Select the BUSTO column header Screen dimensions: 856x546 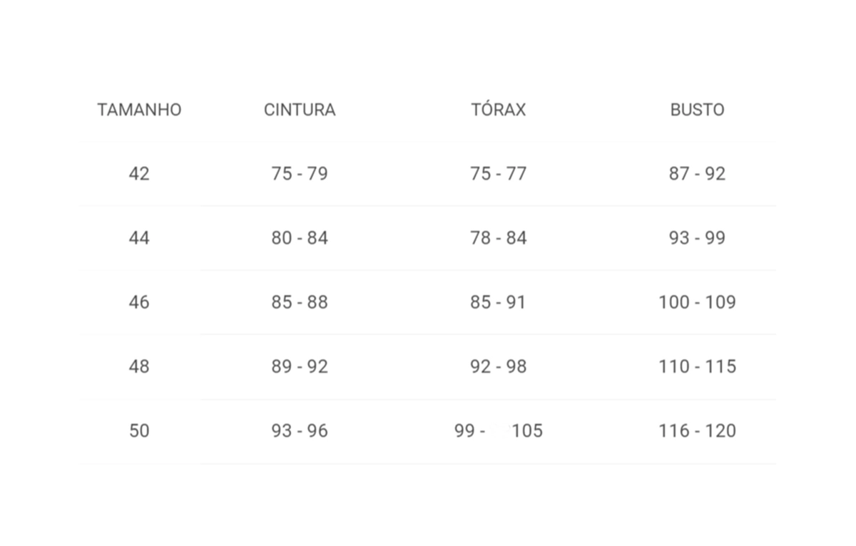tap(697, 110)
